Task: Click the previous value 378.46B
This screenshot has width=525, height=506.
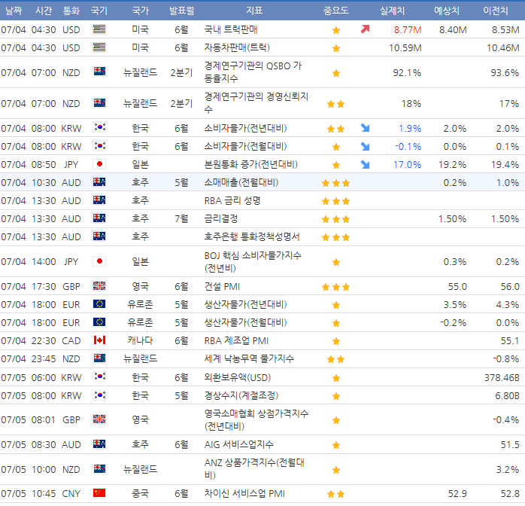Action: click(502, 378)
